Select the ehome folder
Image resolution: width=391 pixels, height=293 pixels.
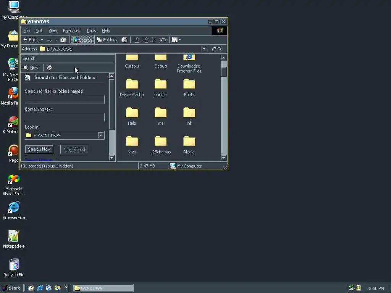point(160,88)
